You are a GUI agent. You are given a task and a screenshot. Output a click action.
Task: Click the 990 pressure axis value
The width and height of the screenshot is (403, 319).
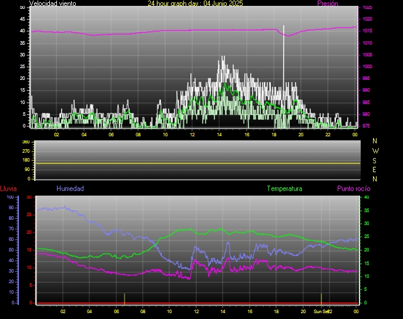(366, 90)
